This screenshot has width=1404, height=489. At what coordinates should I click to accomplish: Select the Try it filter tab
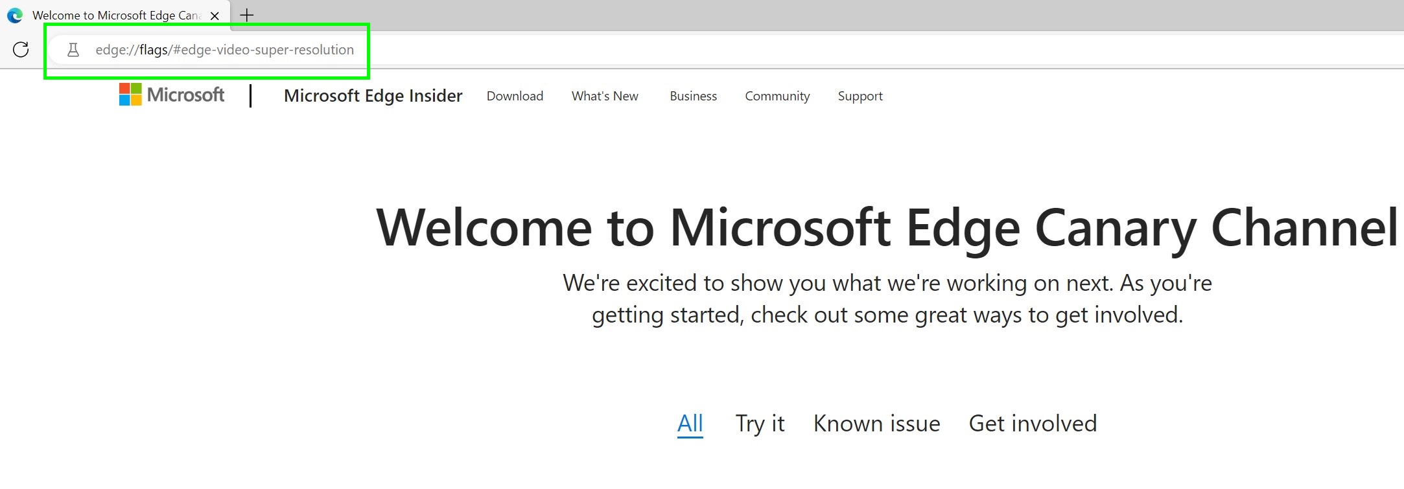(x=760, y=424)
